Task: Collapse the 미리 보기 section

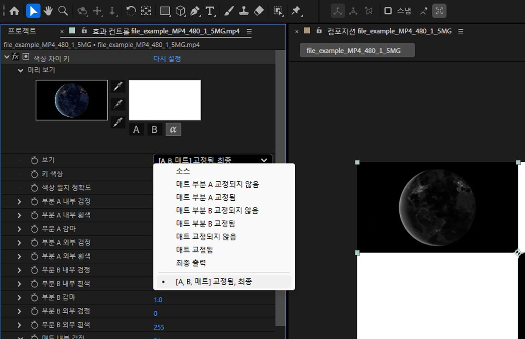Action: point(20,70)
